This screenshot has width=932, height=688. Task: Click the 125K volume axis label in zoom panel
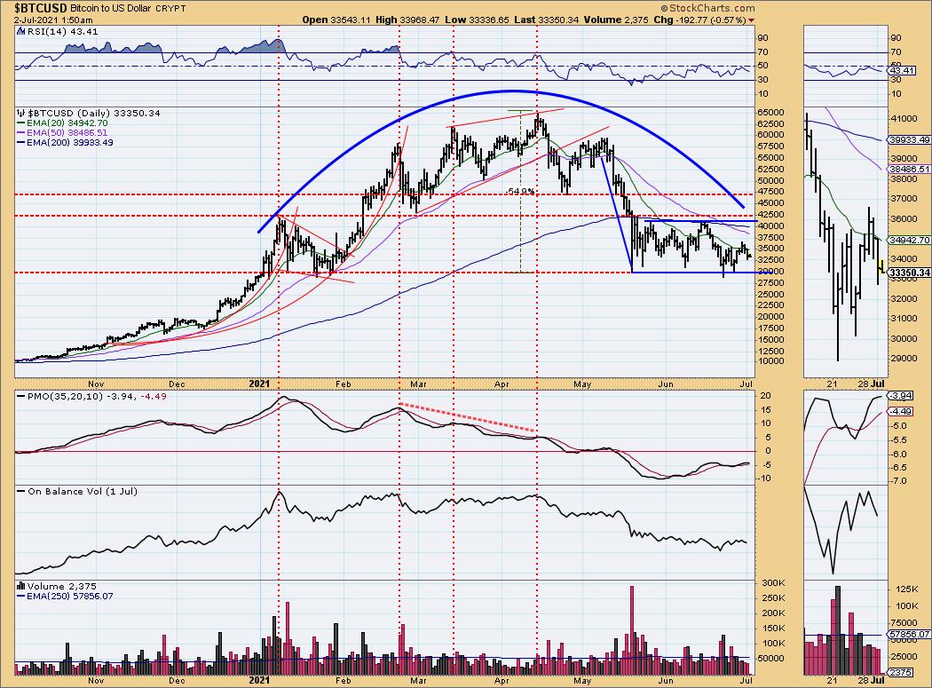906,589
